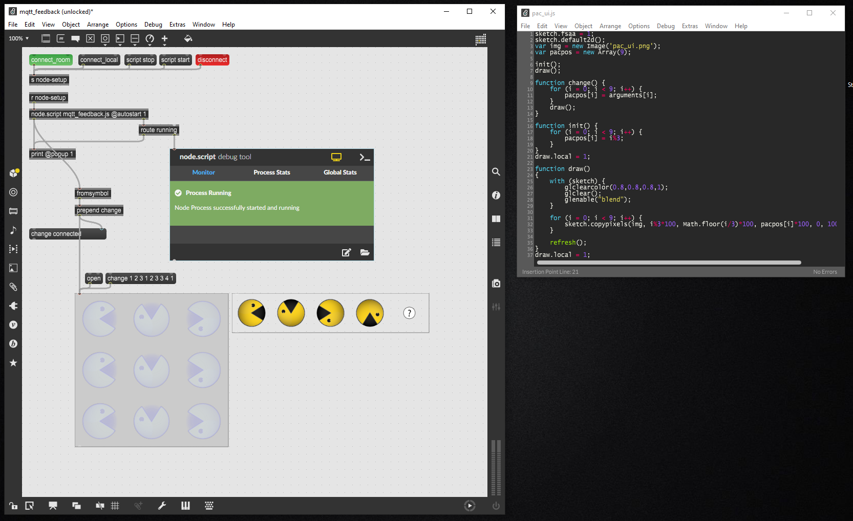Click the open message box
Screen dimensions: 853x521
[94, 278]
